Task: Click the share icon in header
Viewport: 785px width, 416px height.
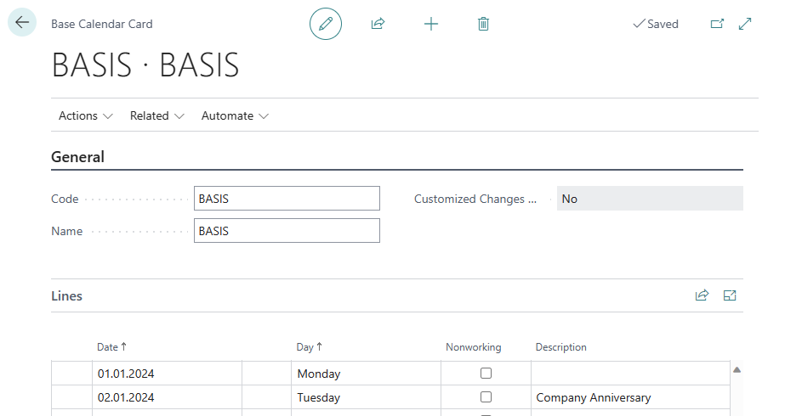Action: [x=378, y=24]
